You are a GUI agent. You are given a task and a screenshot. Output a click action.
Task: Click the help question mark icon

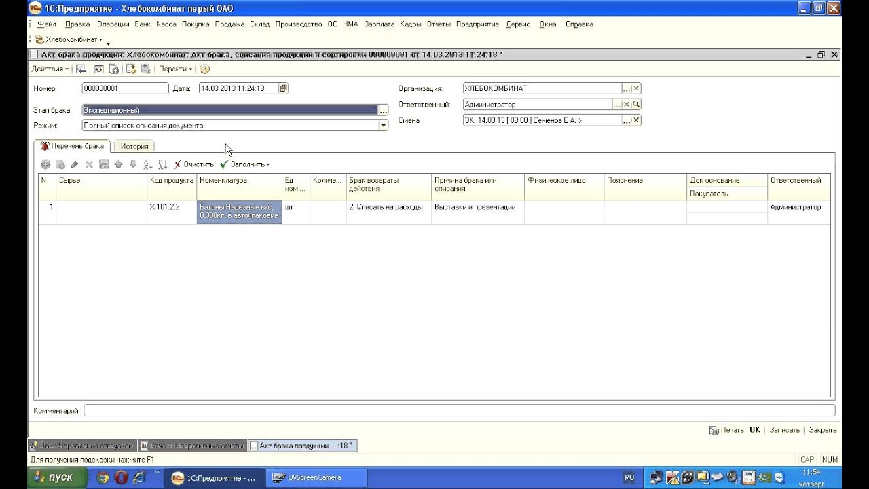pos(204,69)
